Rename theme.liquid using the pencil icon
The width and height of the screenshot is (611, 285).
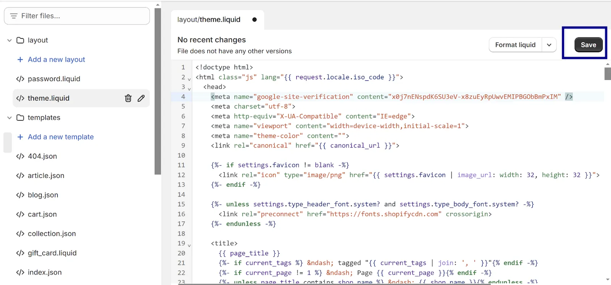(x=141, y=98)
